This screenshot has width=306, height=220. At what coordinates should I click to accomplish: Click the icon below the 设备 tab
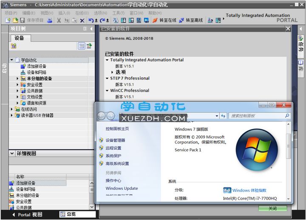(14, 46)
